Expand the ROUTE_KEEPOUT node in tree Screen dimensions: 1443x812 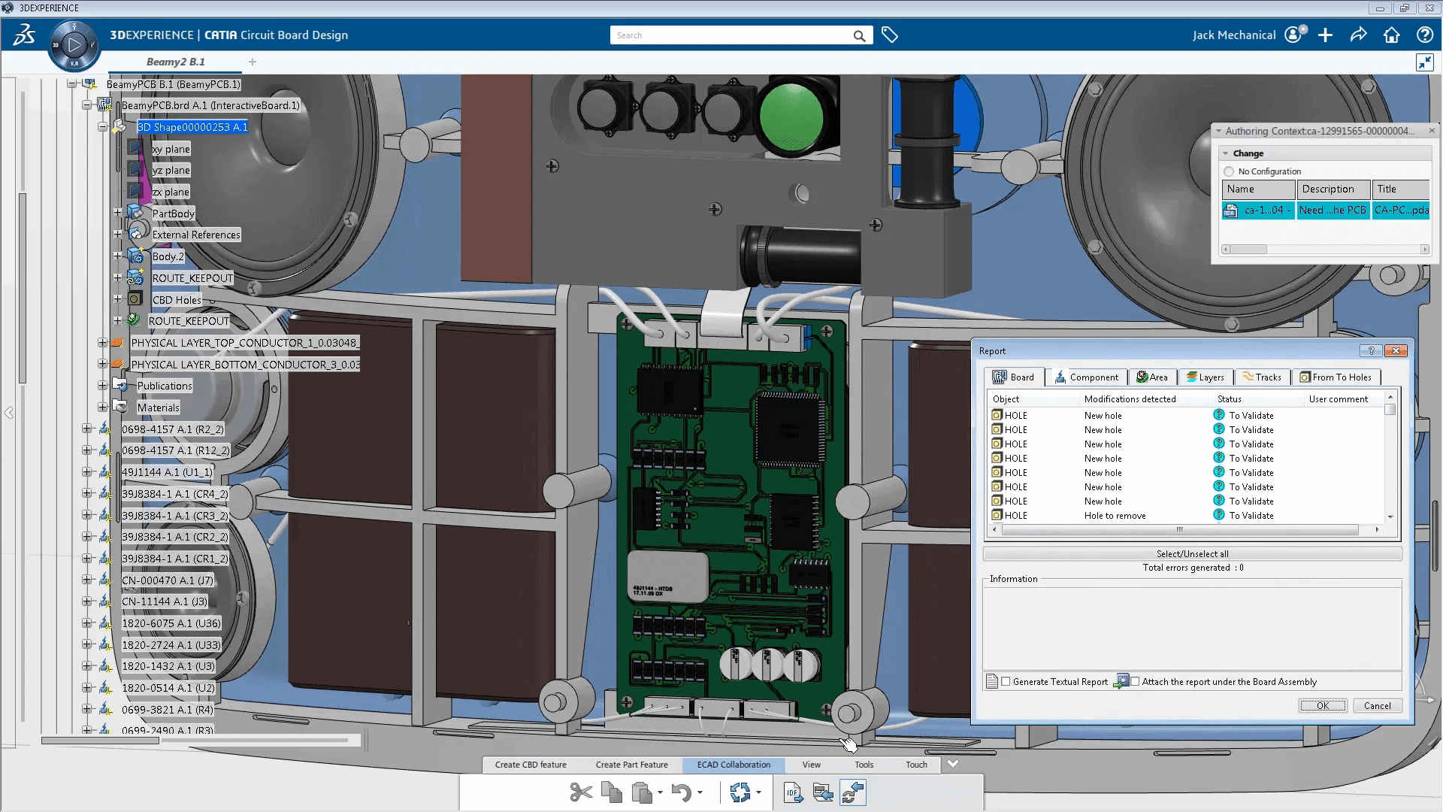click(x=117, y=277)
